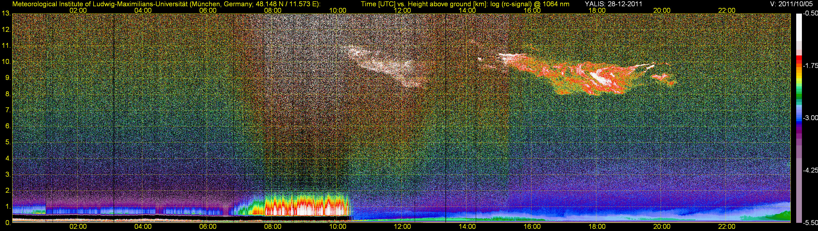This screenshot has height=231, width=818.
Task: Click the 04:00 label on the bottom time axis
Action: coord(143,227)
